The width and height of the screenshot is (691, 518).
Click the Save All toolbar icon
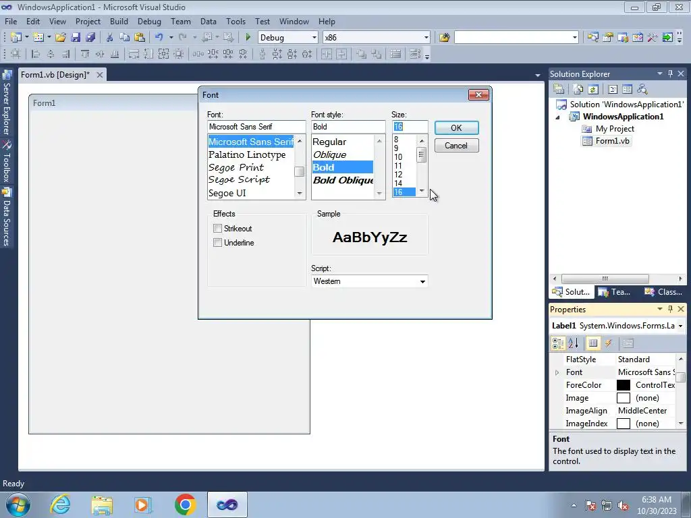point(90,38)
